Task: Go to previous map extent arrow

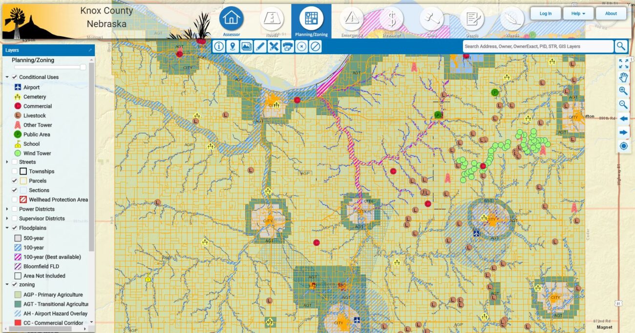Action: 623,118
